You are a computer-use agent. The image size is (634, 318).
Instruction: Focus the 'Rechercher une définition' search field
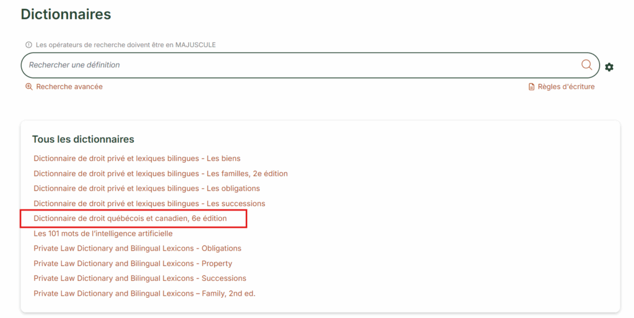[297, 65]
